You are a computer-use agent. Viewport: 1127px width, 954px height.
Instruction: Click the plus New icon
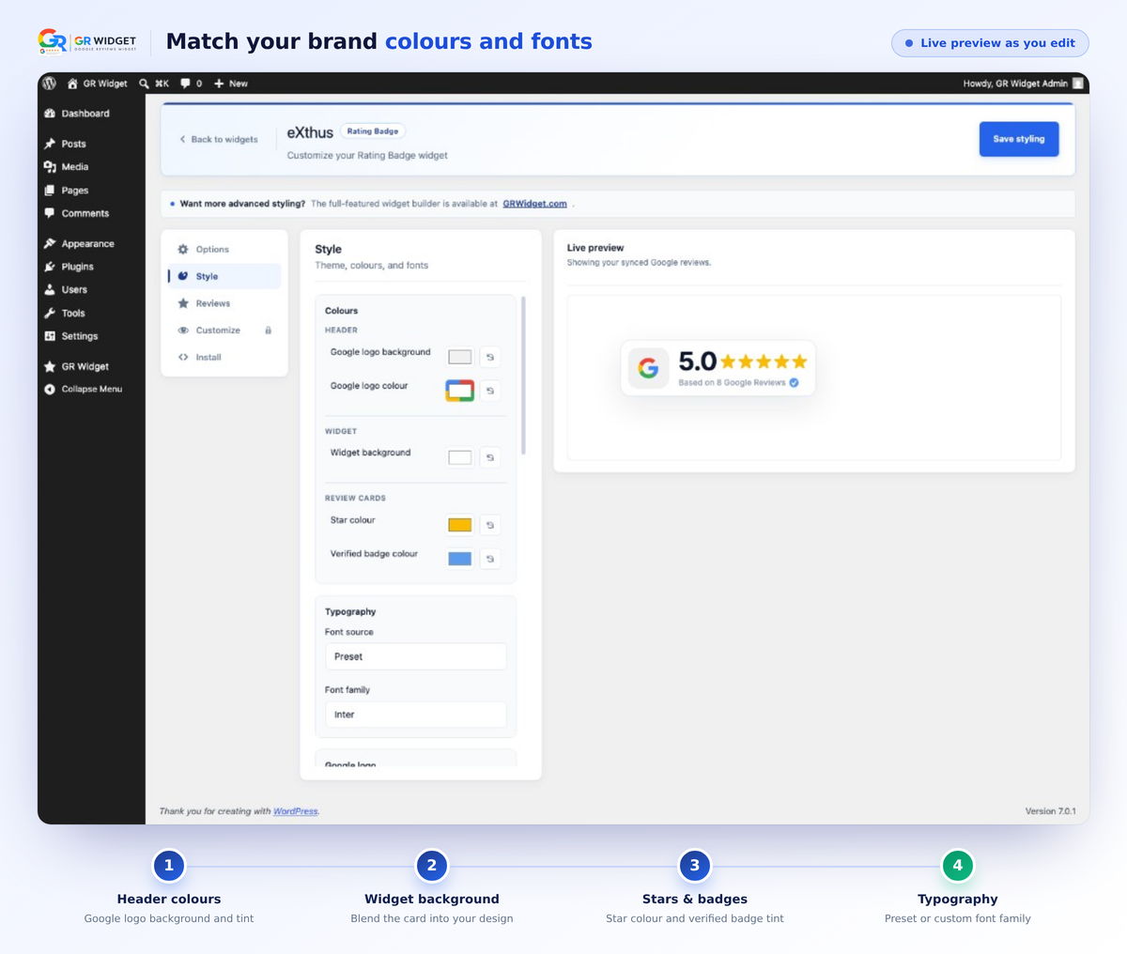(219, 84)
